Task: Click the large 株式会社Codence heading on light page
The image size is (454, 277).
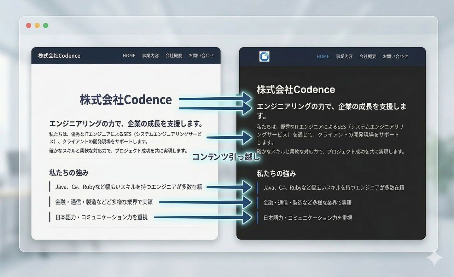Action: (x=126, y=100)
